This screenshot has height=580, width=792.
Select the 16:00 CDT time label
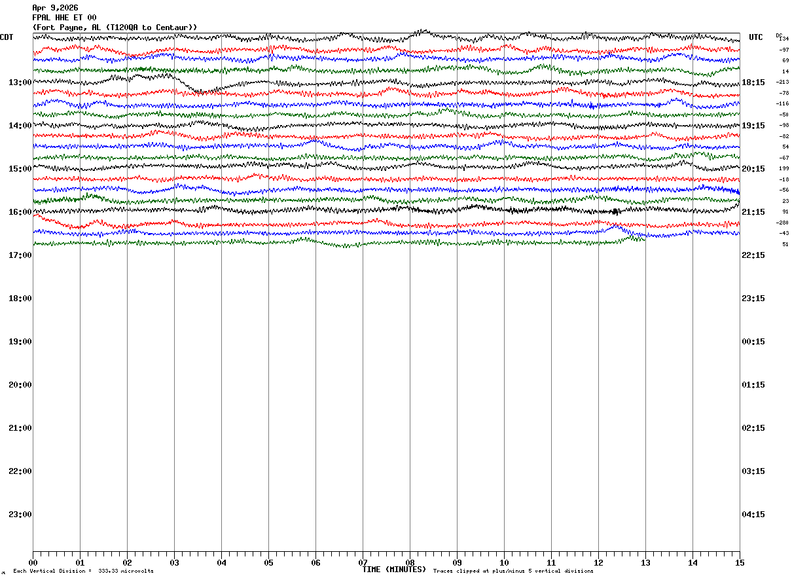[x=20, y=212]
